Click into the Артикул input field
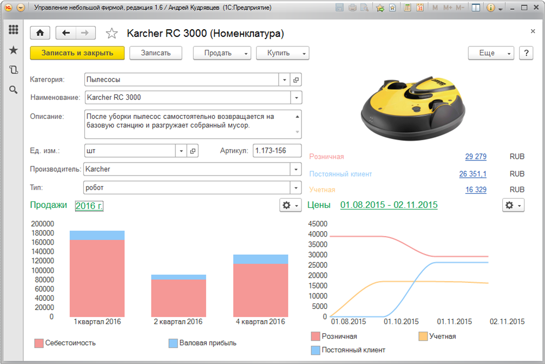545x364 pixels. coord(277,151)
